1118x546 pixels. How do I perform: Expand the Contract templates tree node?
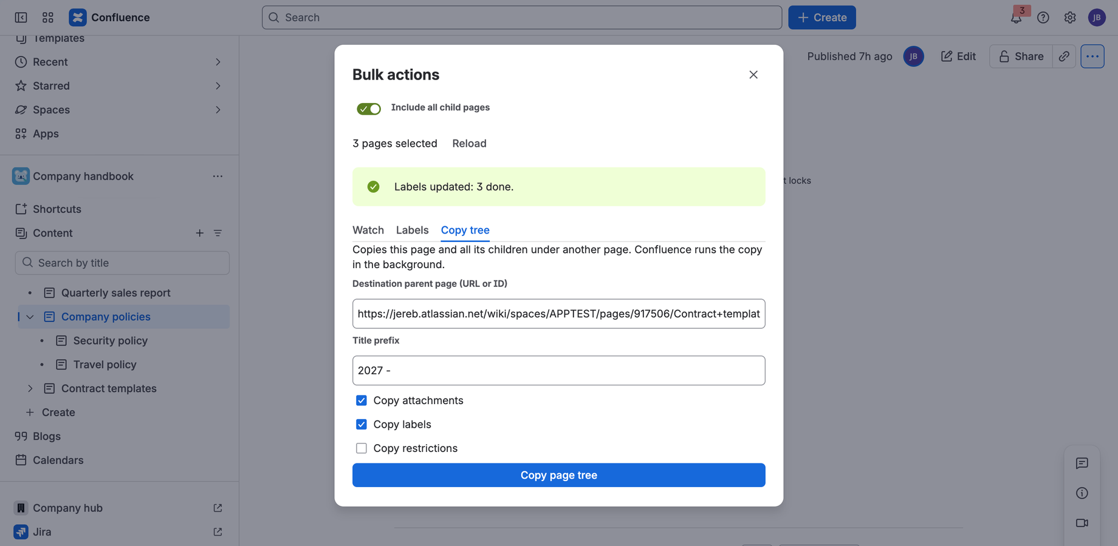point(30,388)
